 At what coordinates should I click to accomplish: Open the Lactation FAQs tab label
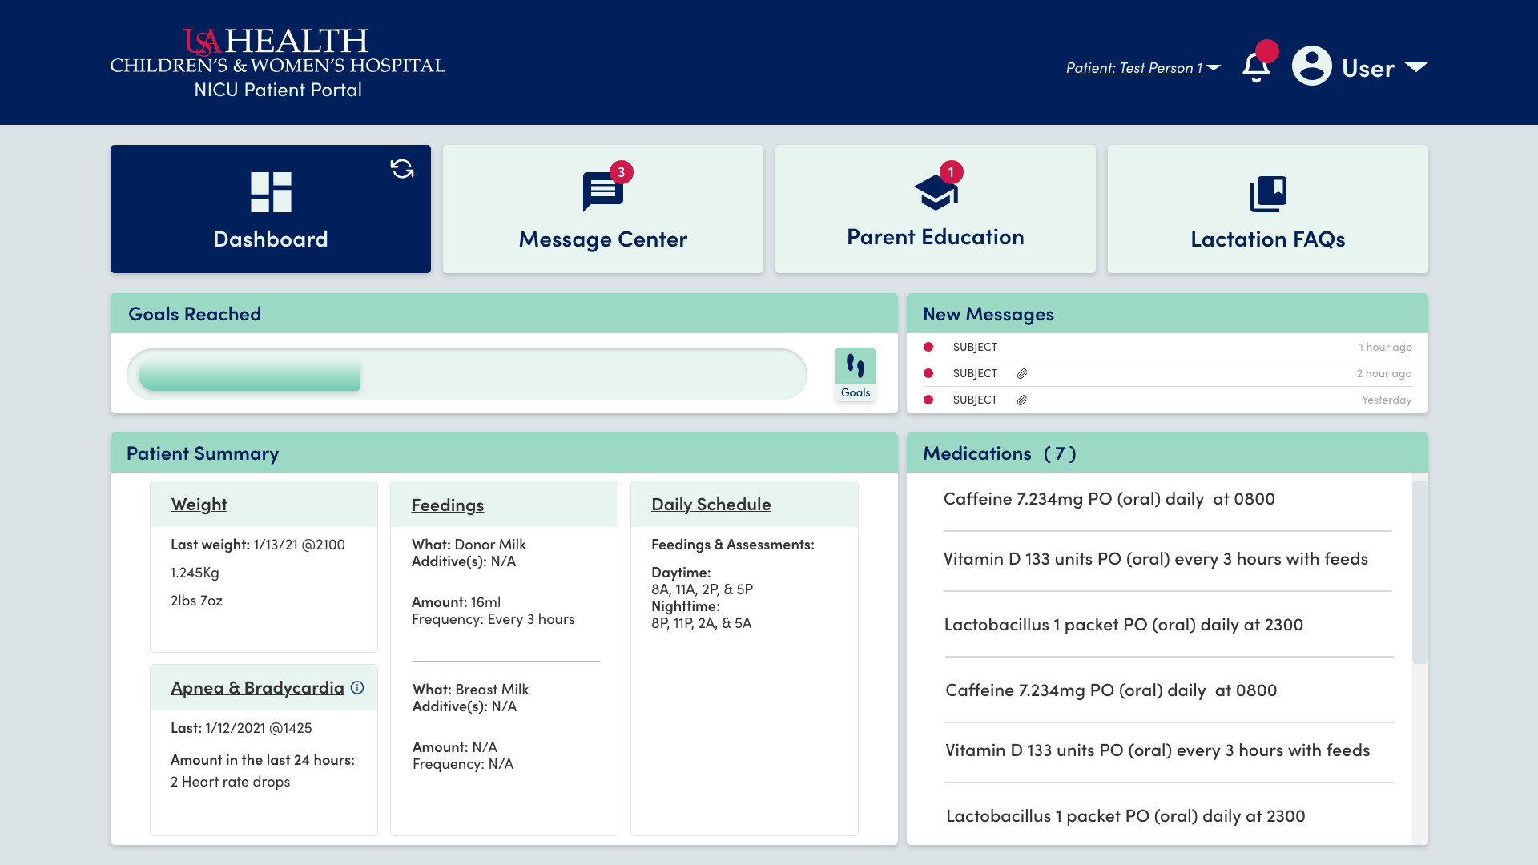(1267, 239)
